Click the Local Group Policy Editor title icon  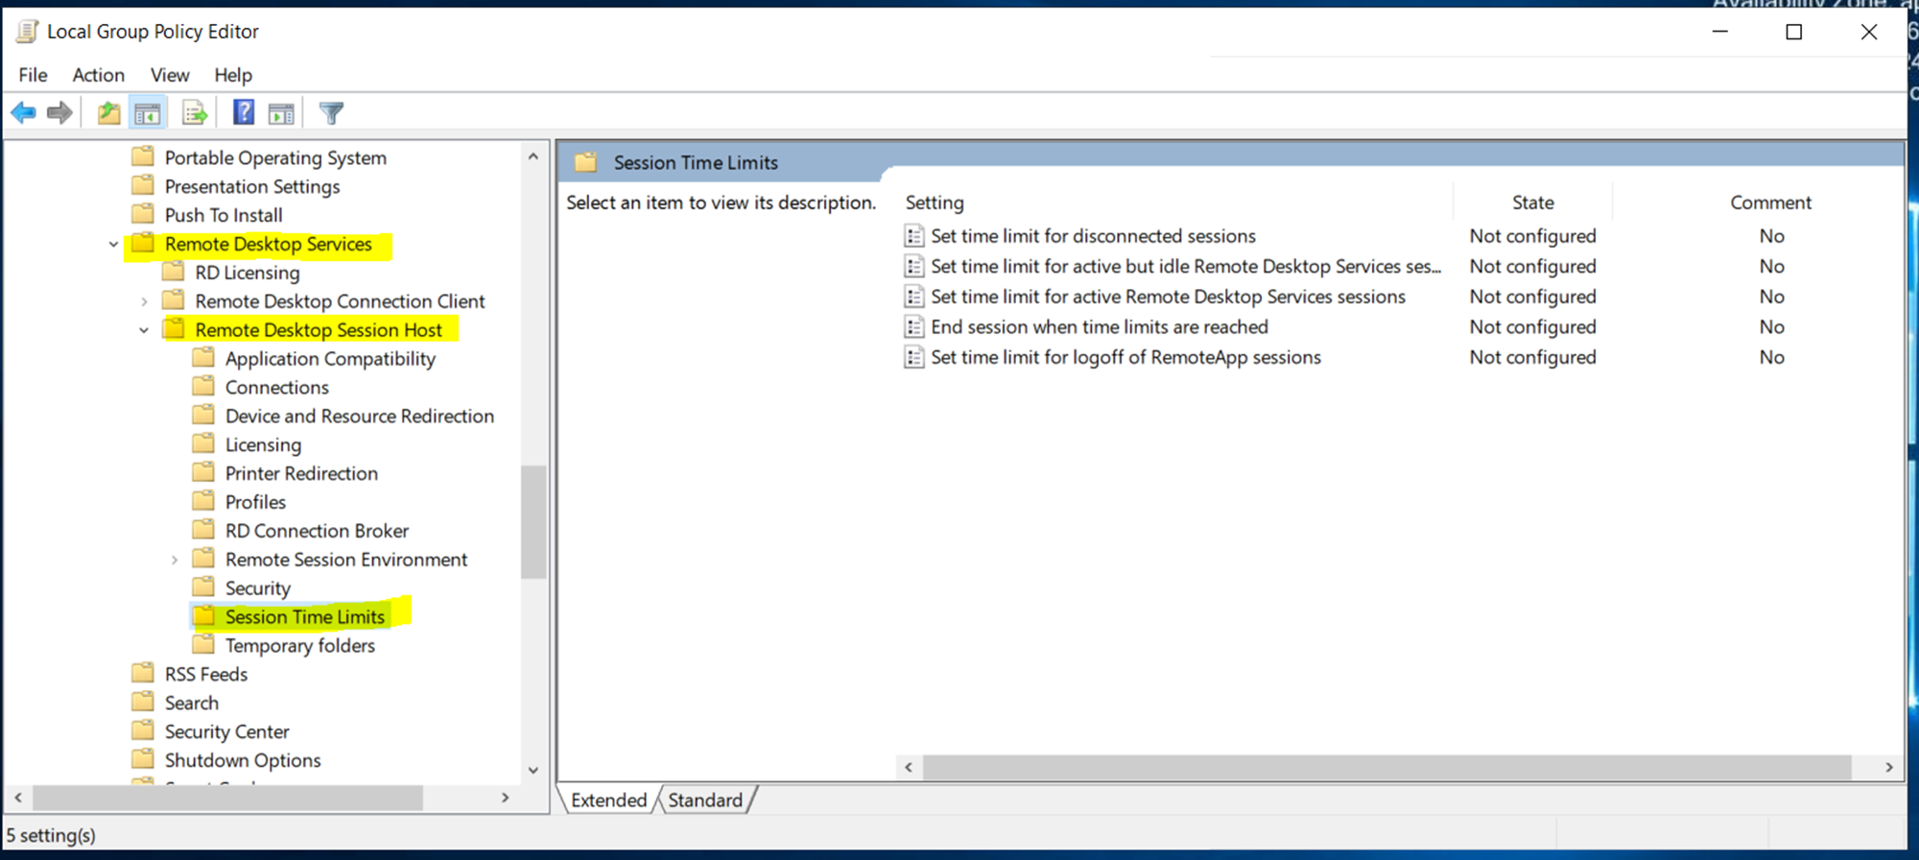pyautogui.click(x=28, y=32)
